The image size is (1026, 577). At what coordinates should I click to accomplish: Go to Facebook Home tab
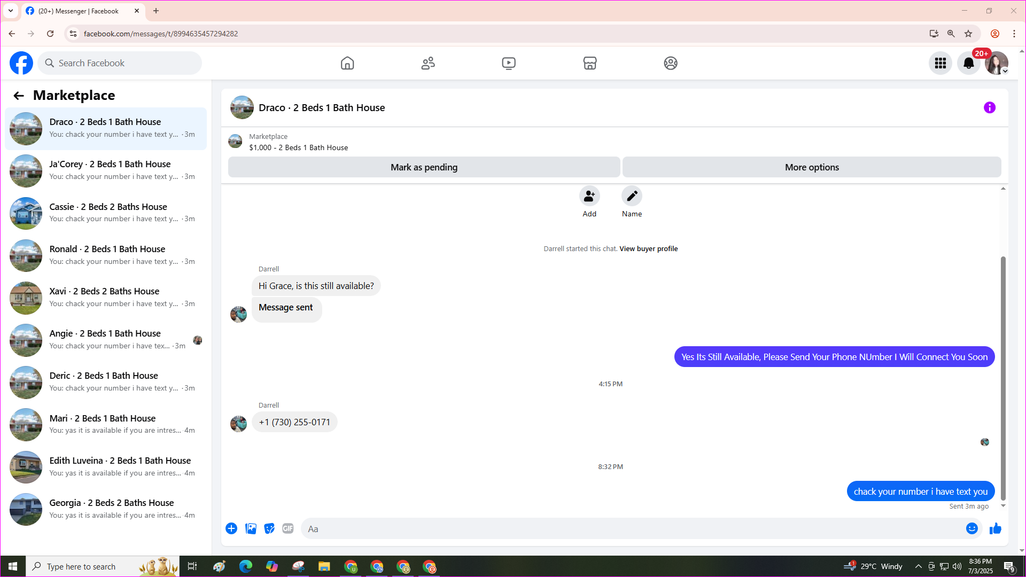click(347, 63)
